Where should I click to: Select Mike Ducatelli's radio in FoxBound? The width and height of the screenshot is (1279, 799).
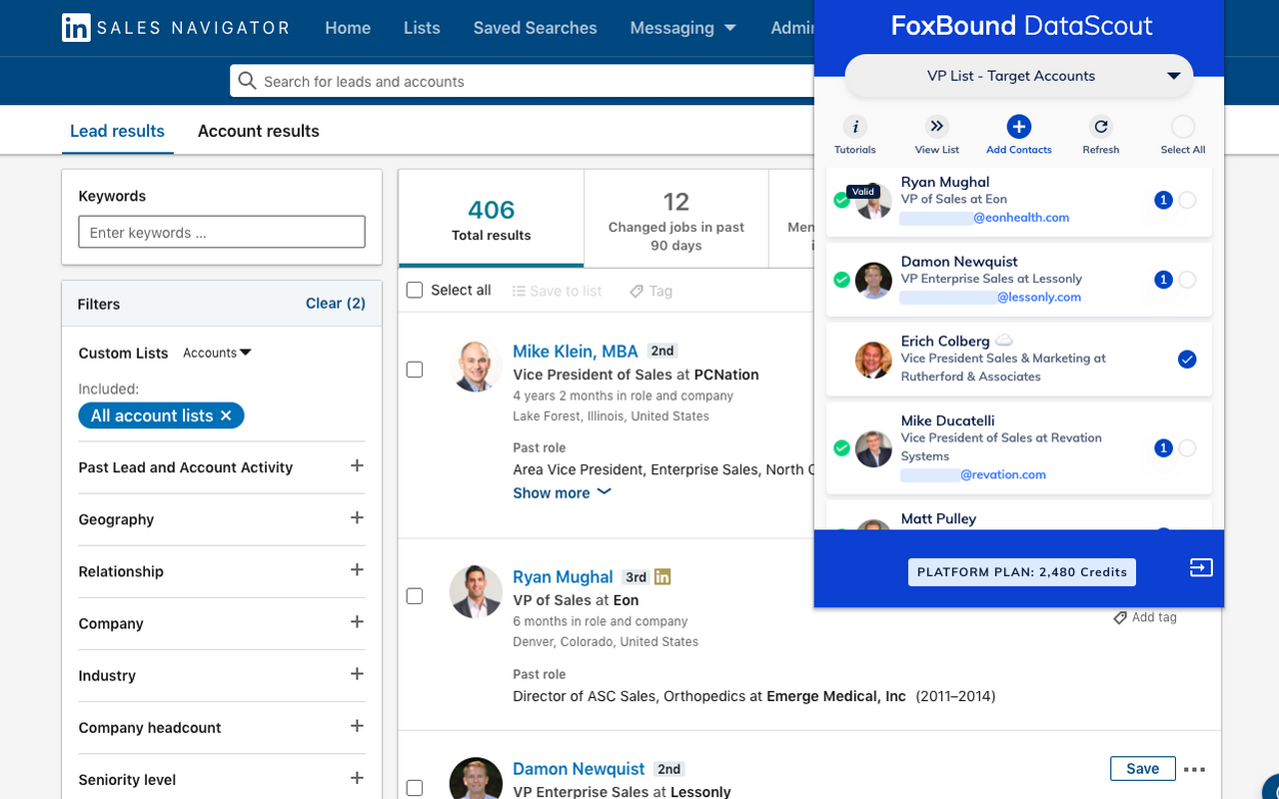pos(1187,448)
